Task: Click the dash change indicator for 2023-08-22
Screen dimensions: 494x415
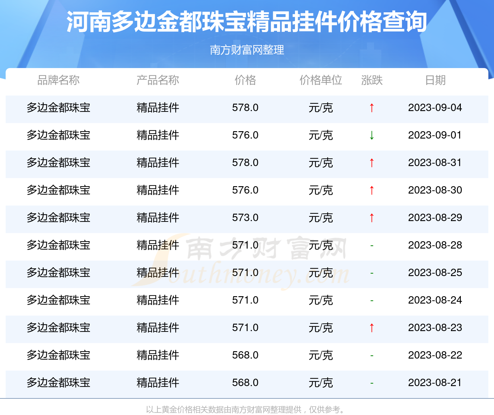Action: coord(372,355)
